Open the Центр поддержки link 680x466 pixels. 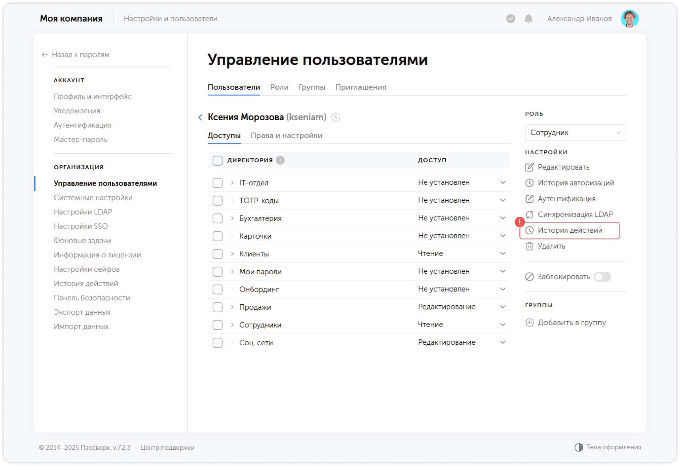coord(167,447)
